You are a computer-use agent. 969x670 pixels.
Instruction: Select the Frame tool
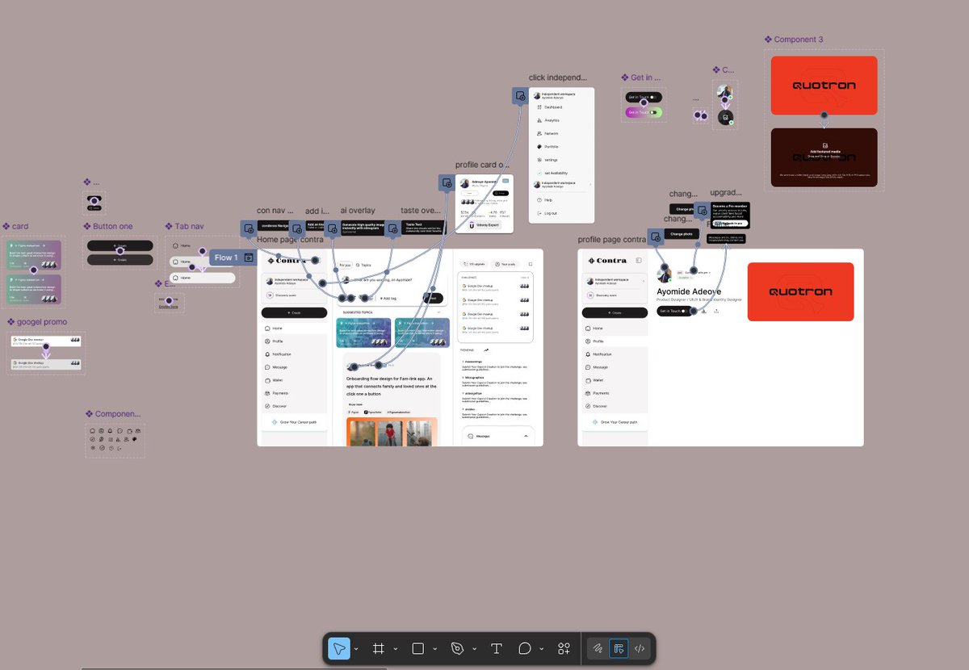pos(378,648)
